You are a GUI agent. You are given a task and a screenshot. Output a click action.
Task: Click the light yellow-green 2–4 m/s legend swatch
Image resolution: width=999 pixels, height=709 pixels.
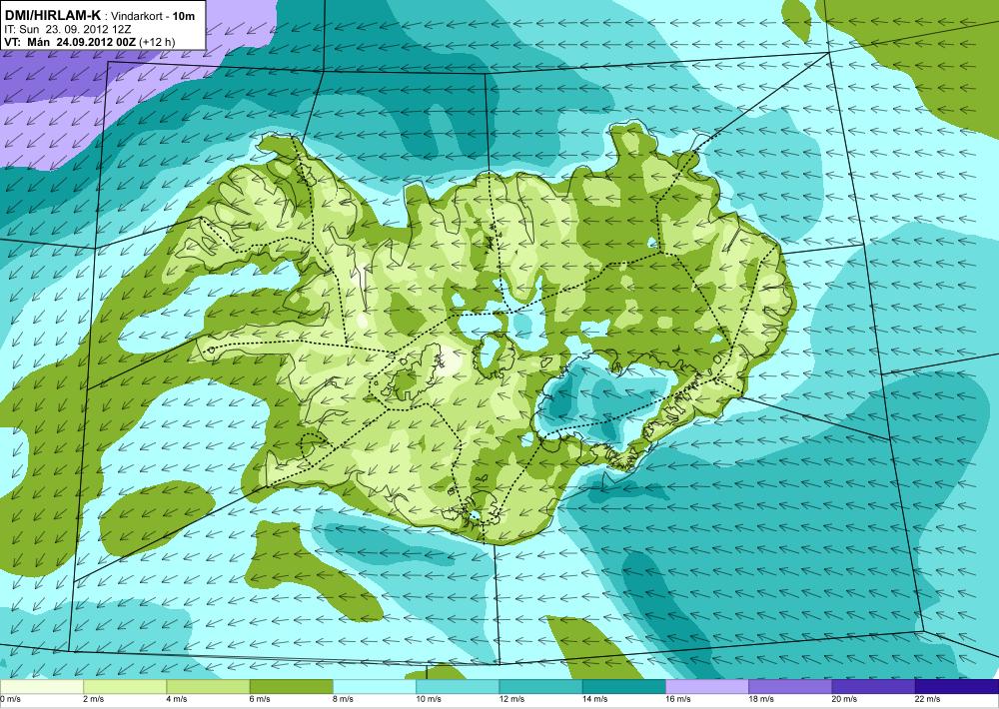(125, 687)
